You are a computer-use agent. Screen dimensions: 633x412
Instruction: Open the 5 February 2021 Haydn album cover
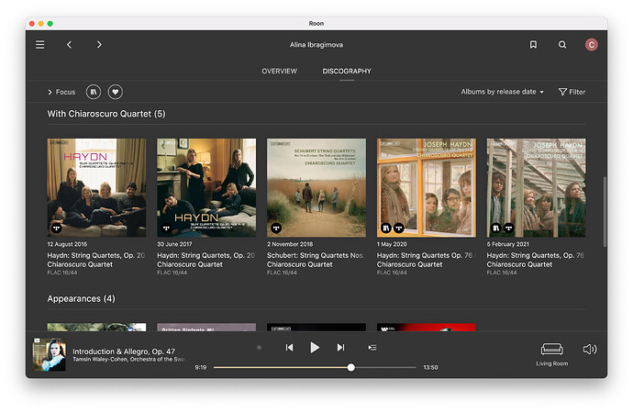coord(536,188)
